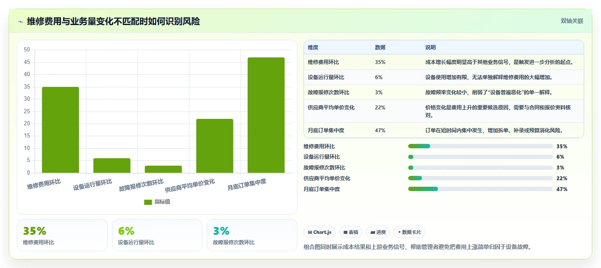
Task: Click the x-axis label 月底订单集中度
Action: [247, 185]
